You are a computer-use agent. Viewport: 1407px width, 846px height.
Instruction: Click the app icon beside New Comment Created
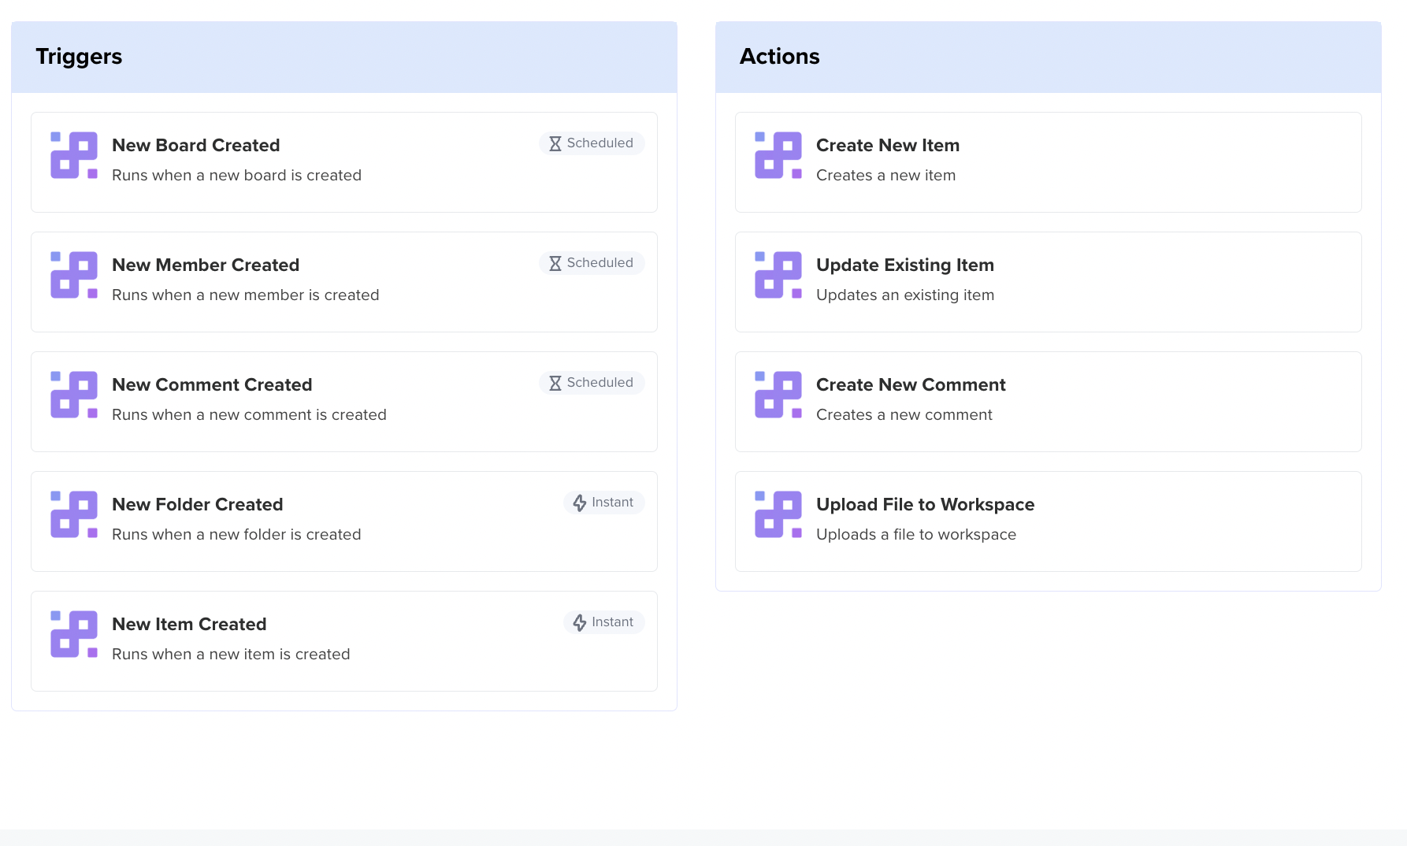[x=74, y=395]
